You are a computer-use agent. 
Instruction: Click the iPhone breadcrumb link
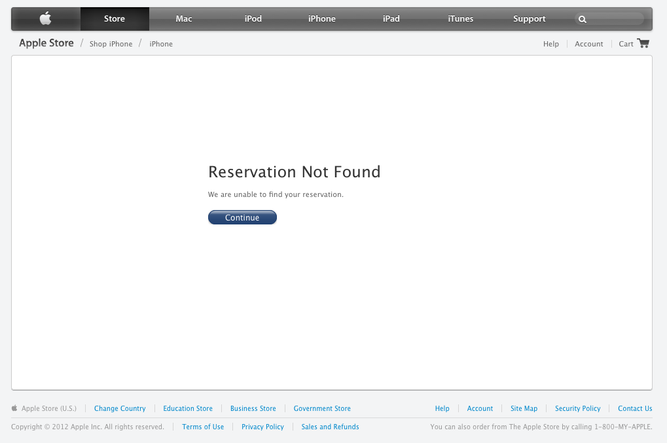(161, 44)
